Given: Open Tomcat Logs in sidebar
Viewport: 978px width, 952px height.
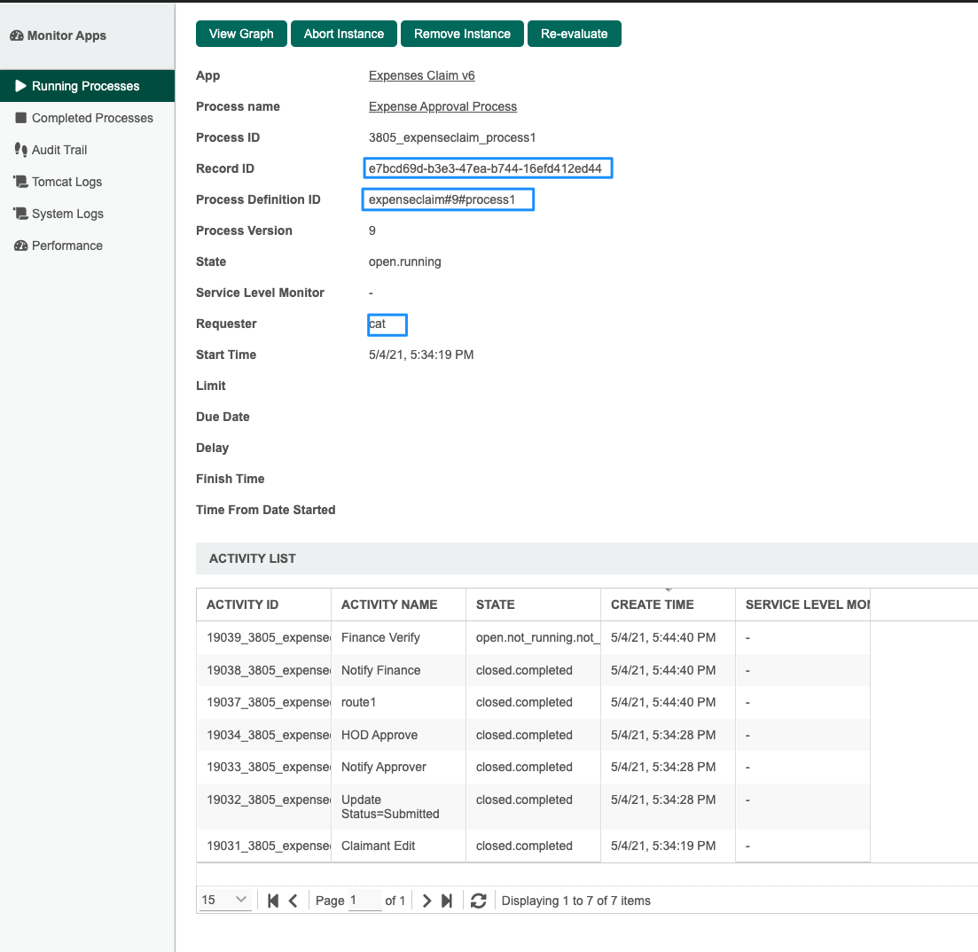Looking at the screenshot, I should 67,182.
